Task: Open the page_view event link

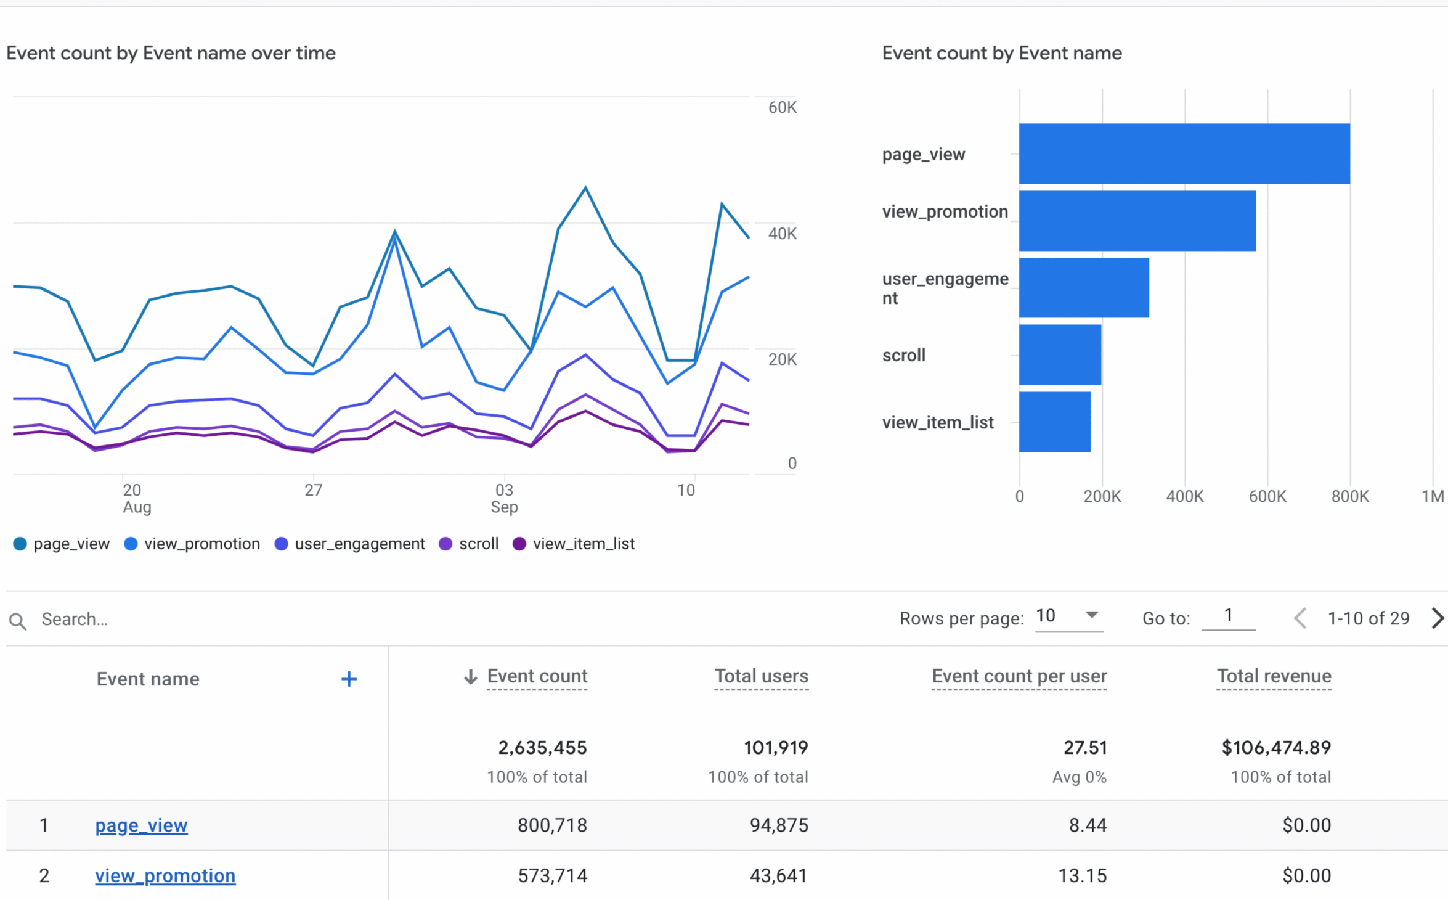Action: click(141, 825)
